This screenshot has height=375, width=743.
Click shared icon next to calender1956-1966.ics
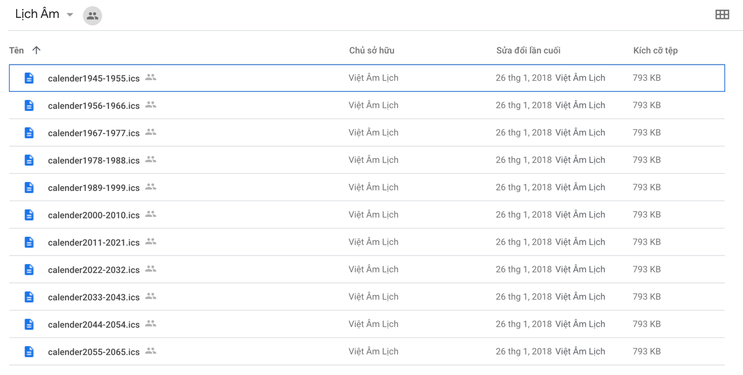[x=151, y=105]
